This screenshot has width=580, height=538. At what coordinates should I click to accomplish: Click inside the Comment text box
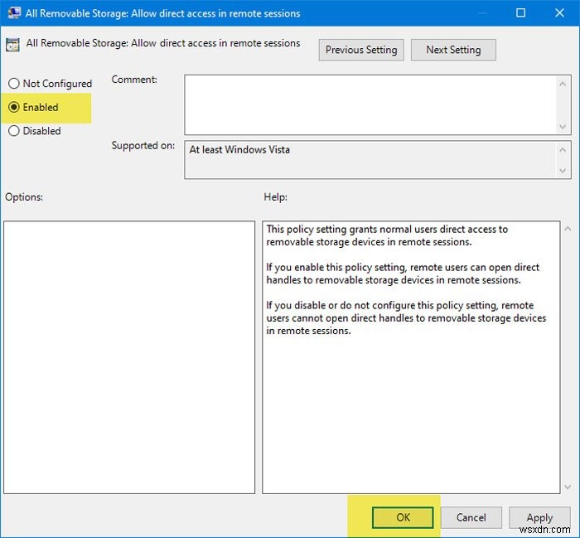point(370,104)
